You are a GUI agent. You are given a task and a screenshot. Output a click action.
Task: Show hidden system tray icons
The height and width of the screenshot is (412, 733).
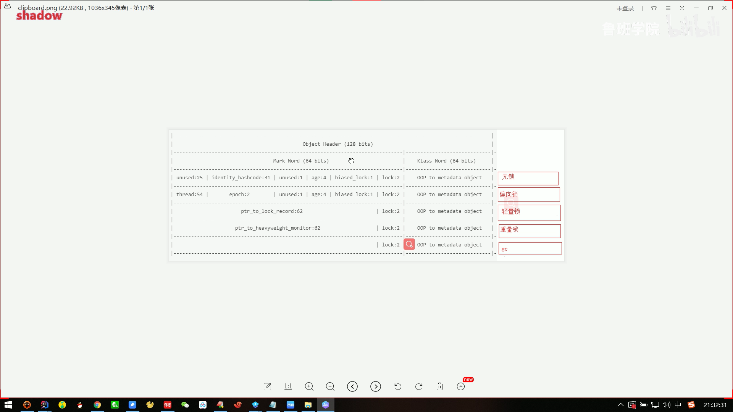coord(620,405)
